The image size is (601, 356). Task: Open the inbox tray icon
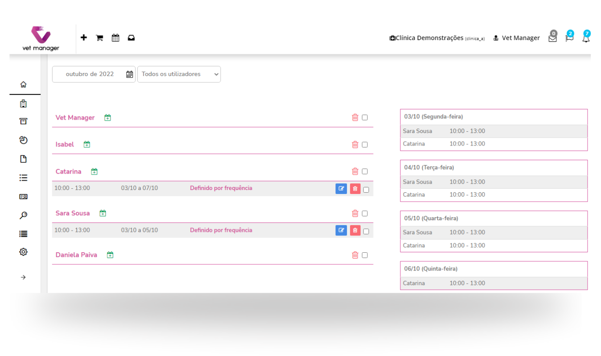coord(131,38)
